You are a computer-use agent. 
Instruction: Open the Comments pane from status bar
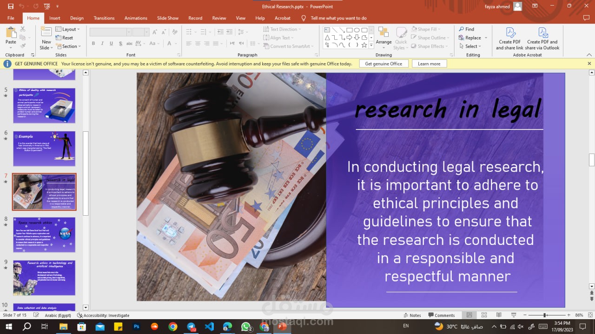pyautogui.click(x=442, y=315)
